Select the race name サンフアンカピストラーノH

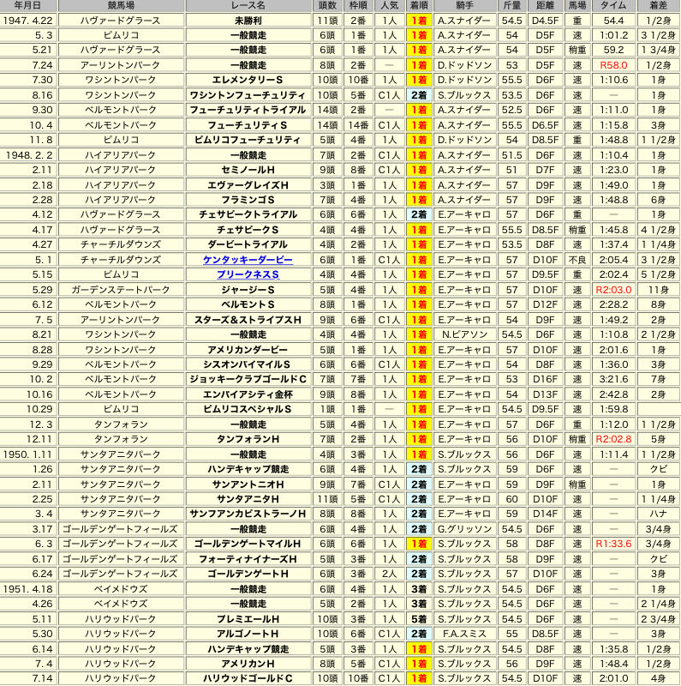[x=248, y=514]
